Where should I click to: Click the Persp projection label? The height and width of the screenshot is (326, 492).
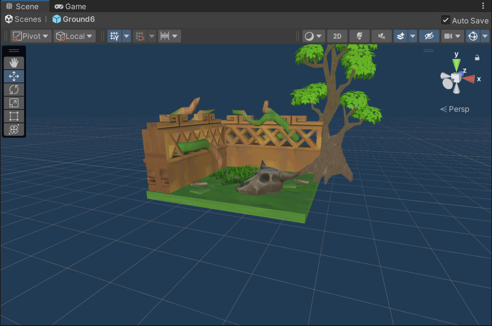pos(455,109)
